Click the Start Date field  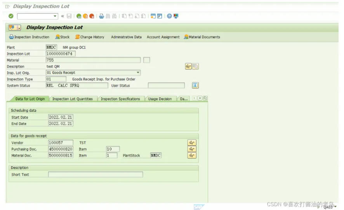[x=61, y=117]
